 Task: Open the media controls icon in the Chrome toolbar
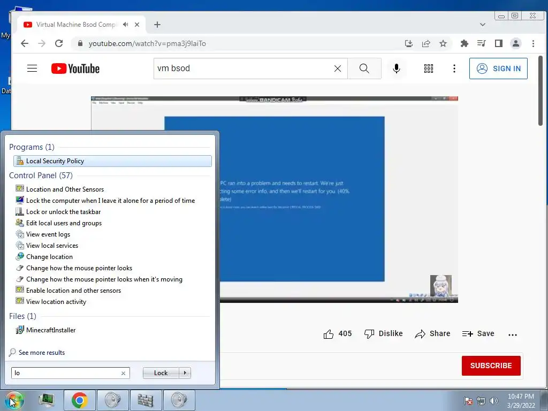tap(481, 43)
